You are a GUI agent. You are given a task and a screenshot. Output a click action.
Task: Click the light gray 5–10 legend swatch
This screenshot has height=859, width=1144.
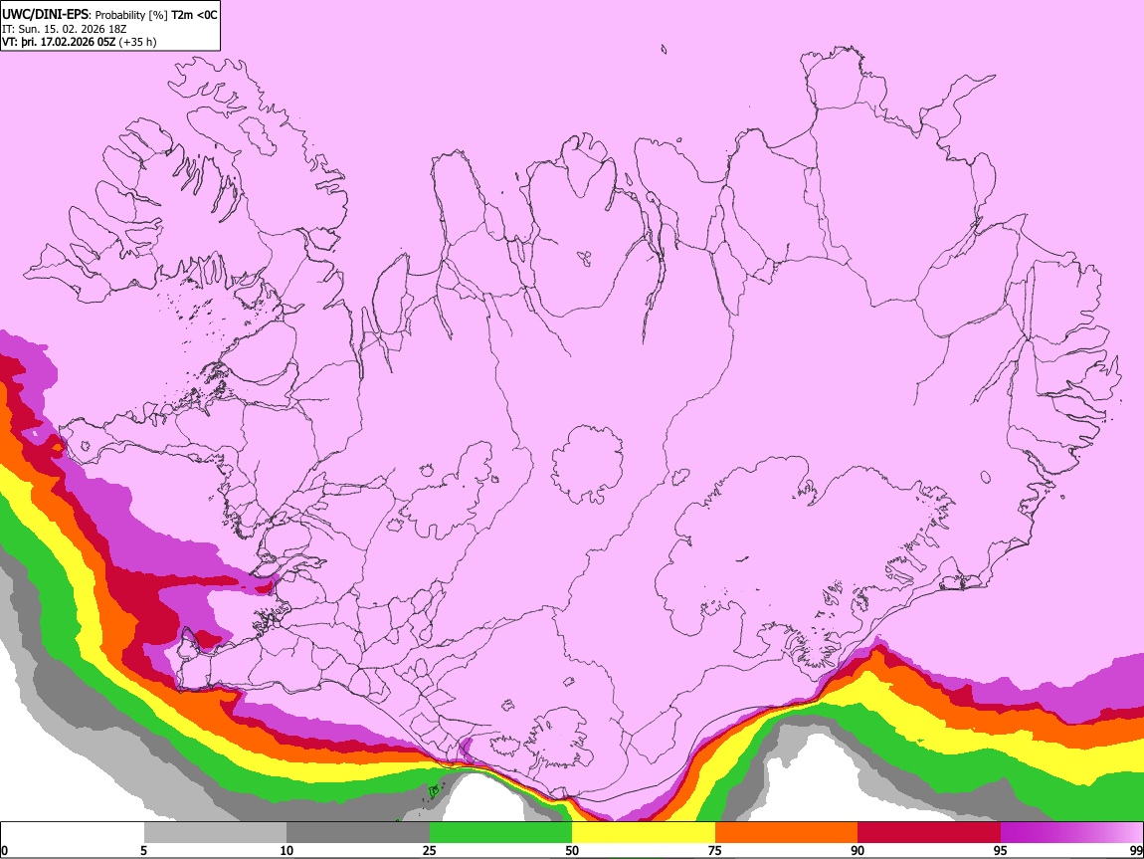(215, 833)
